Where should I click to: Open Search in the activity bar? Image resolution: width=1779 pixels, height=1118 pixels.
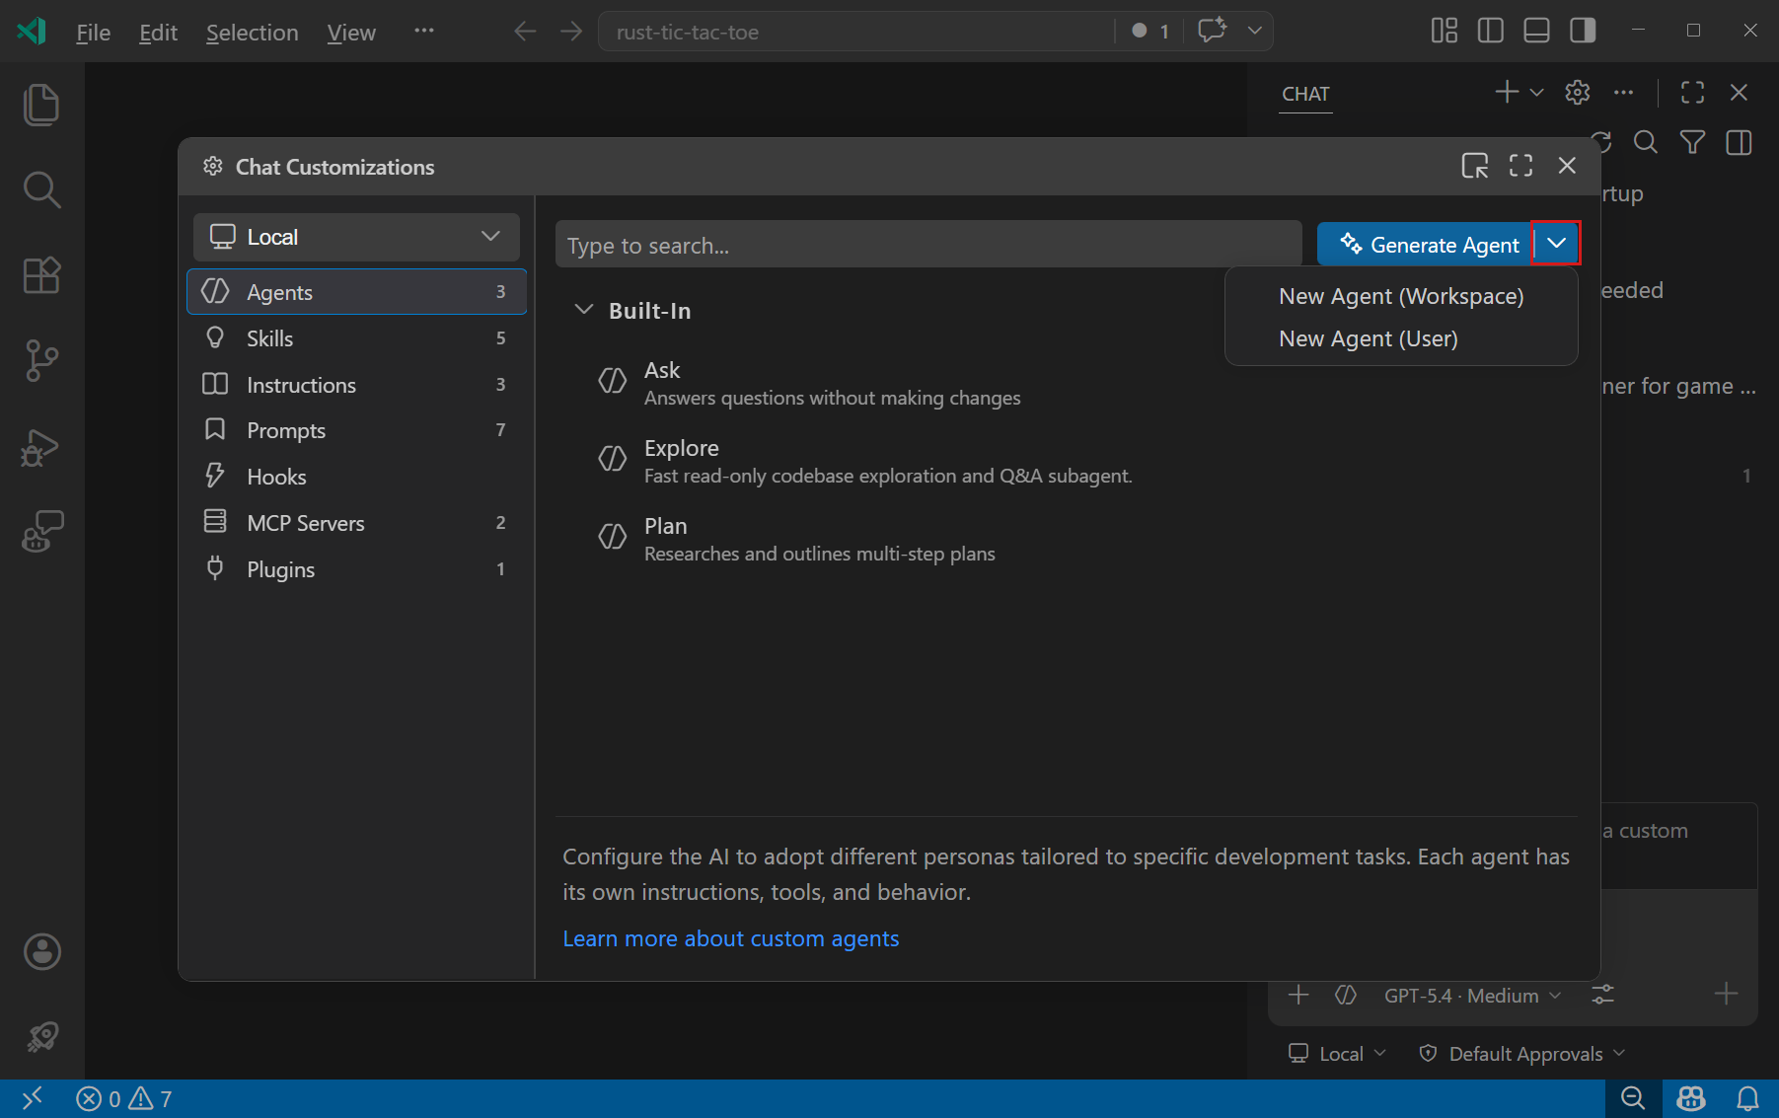point(40,189)
